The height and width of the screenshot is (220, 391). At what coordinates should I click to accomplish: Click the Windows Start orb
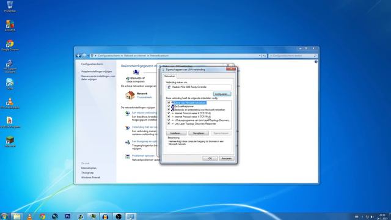(4, 216)
